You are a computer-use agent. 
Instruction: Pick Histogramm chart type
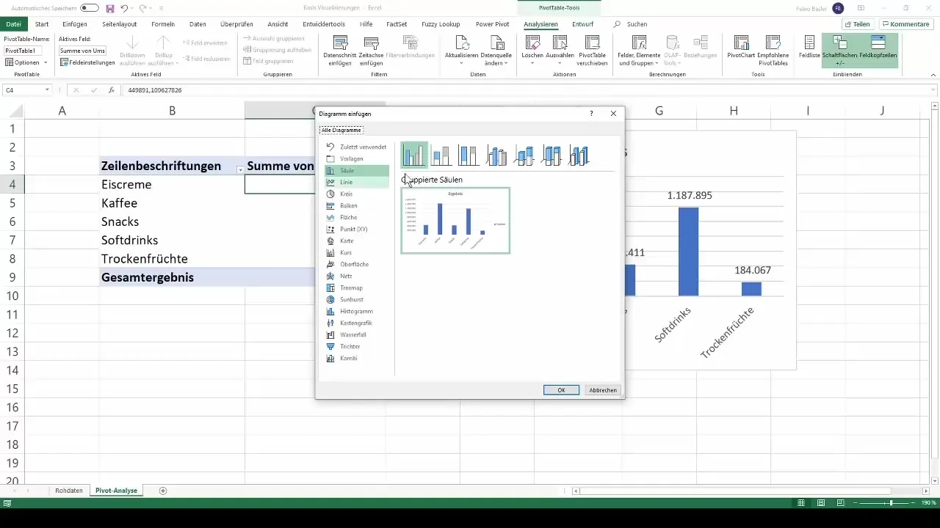pyautogui.click(x=356, y=311)
